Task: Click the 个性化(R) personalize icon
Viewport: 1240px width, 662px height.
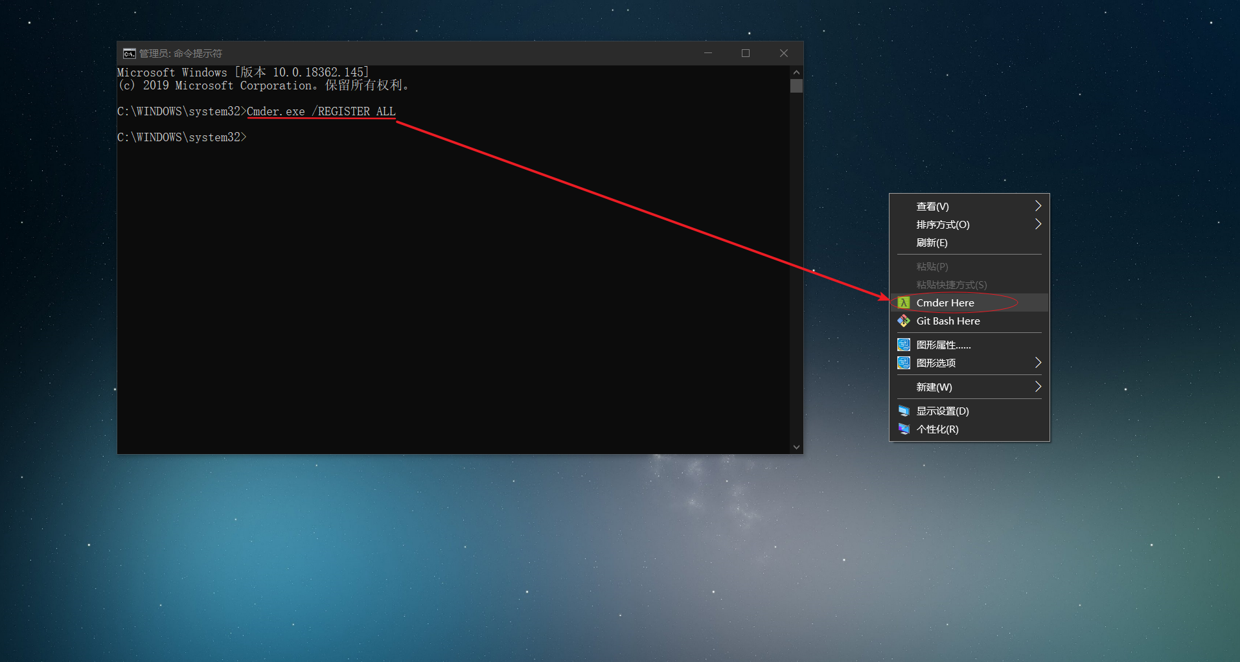Action: pyautogui.click(x=904, y=429)
